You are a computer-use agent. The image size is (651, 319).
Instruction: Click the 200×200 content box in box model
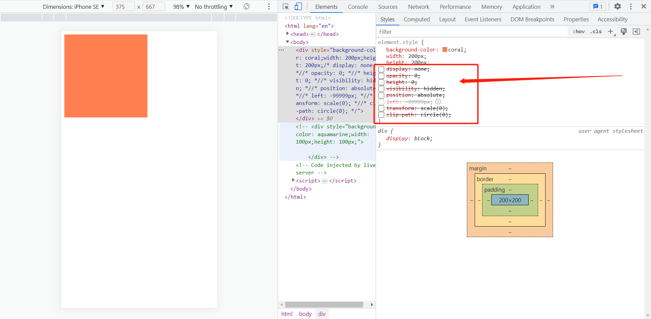click(x=510, y=200)
